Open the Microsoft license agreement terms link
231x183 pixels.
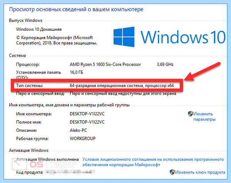click(x=153, y=162)
